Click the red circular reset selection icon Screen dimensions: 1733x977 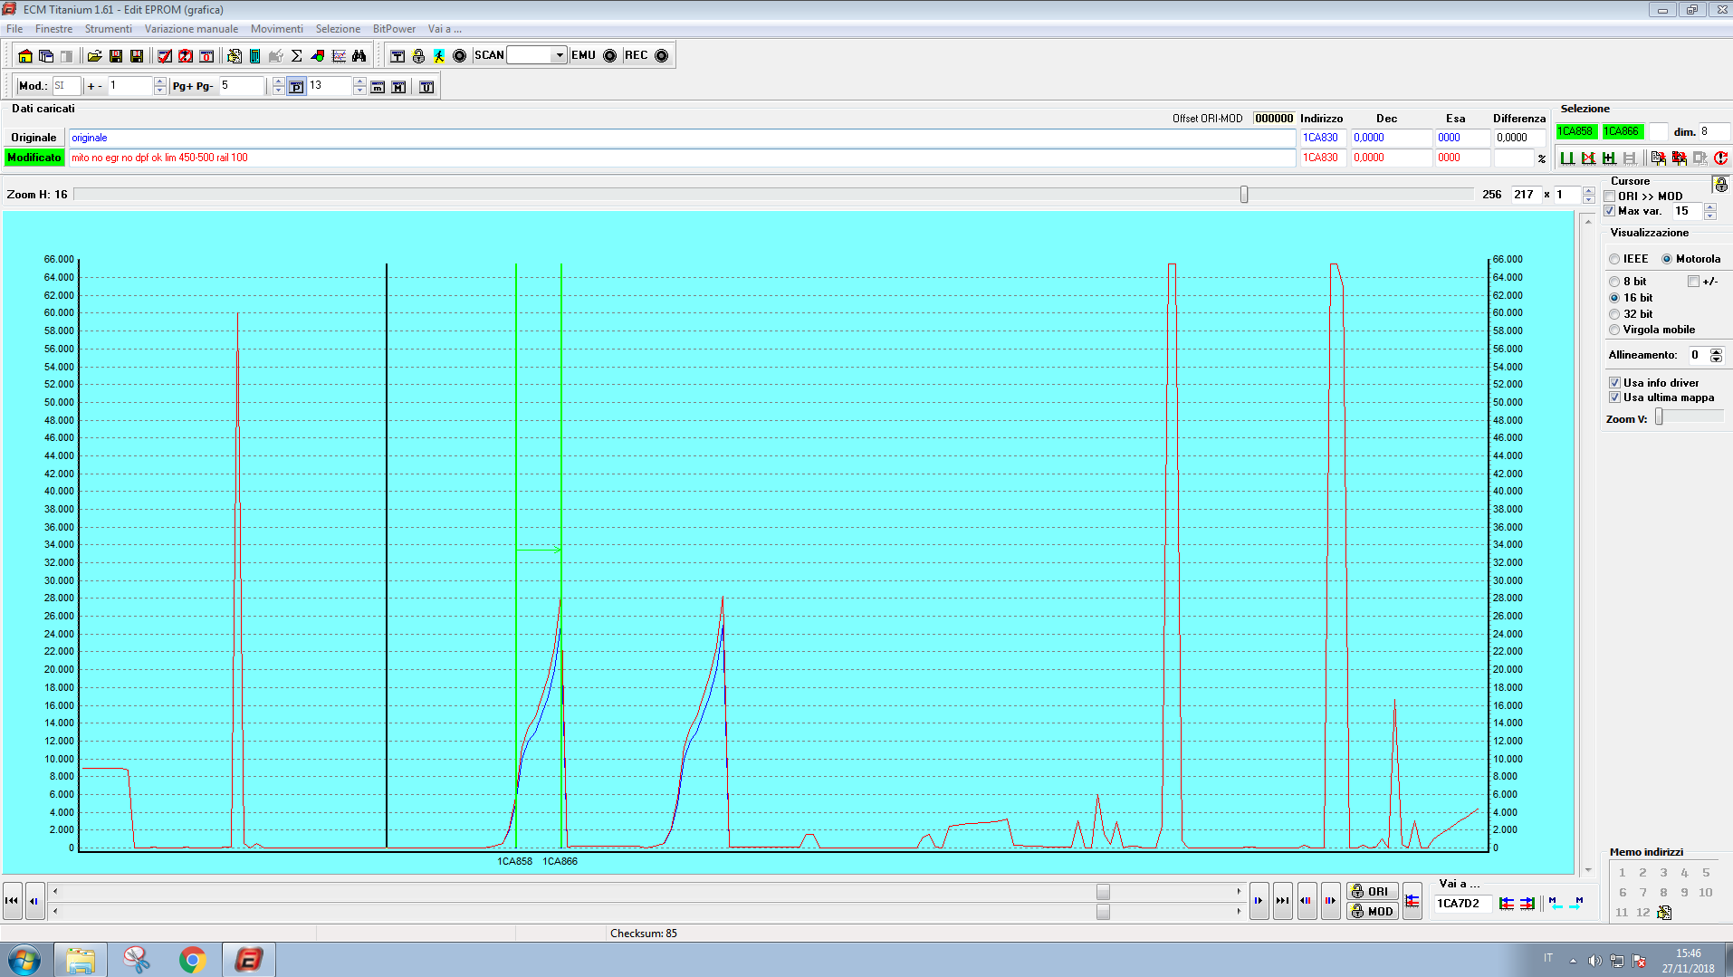point(1720,158)
